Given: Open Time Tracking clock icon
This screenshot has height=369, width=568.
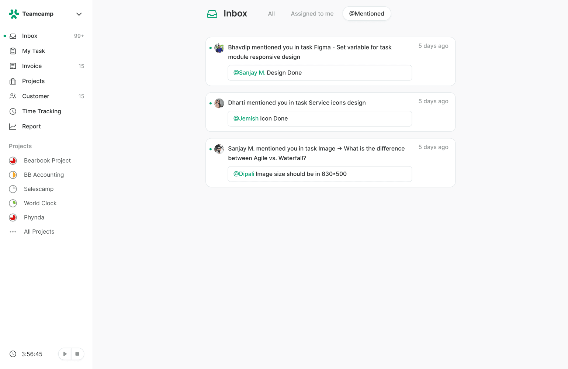Looking at the screenshot, I should click(x=13, y=111).
